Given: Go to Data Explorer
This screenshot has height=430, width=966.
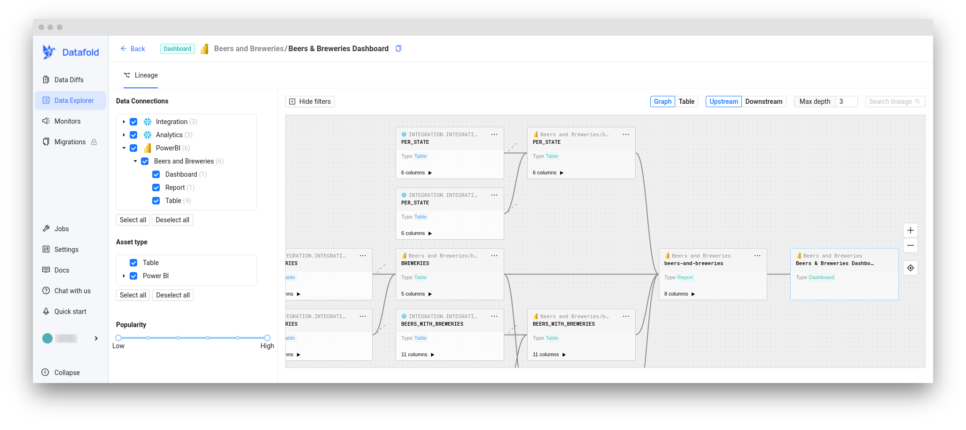Looking at the screenshot, I should point(70,101).
